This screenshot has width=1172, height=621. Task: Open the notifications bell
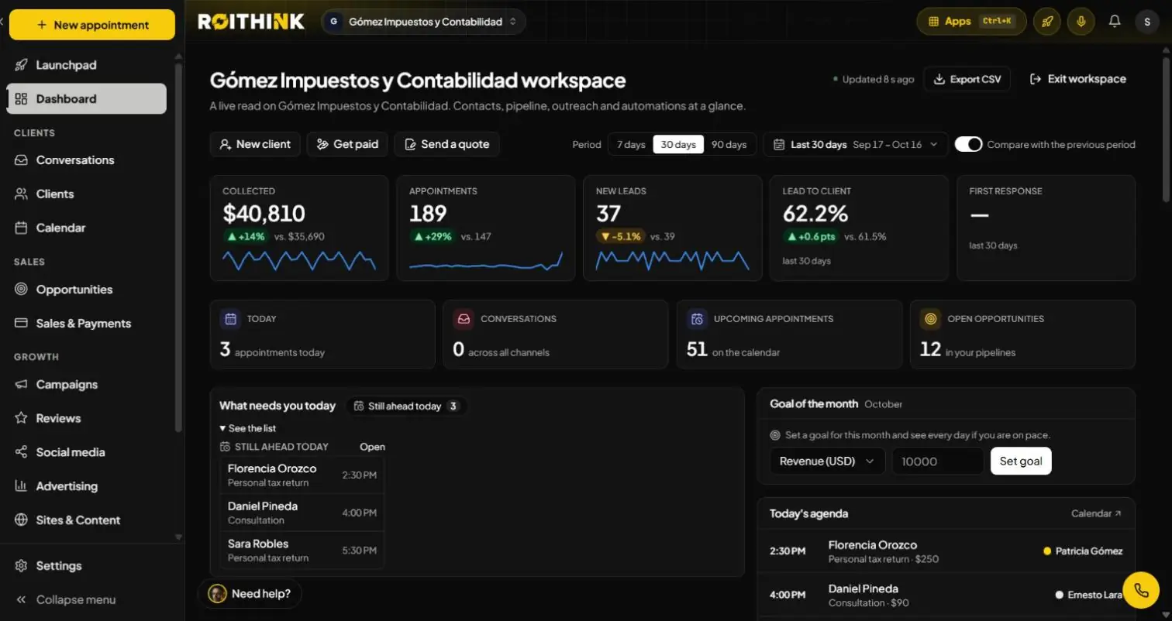click(x=1115, y=22)
